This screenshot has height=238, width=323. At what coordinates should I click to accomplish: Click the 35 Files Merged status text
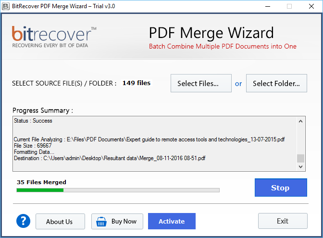pyautogui.click(x=41, y=182)
